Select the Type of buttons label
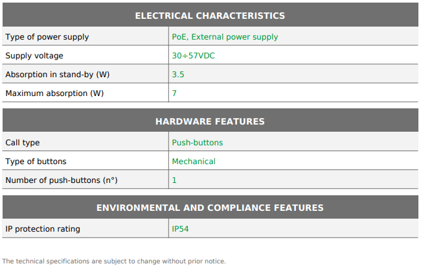 (36, 162)
